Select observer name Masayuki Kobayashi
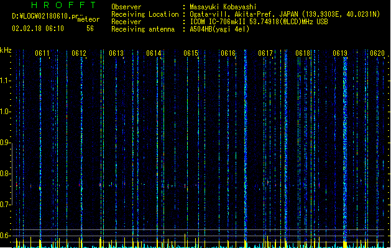Screen dimensions: 391x248 pos(223,7)
